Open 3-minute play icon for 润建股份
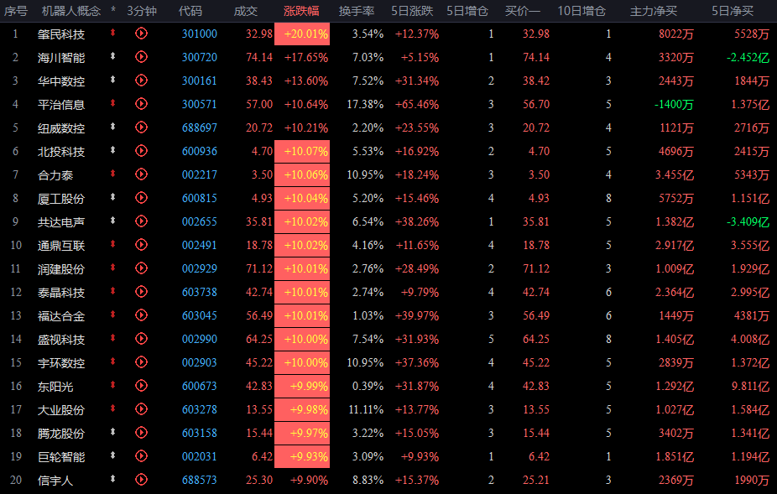Screen dimensions: 777x494 141,268
